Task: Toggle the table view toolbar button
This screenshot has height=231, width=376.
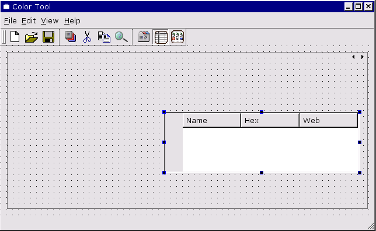Action: pos(161,37)
